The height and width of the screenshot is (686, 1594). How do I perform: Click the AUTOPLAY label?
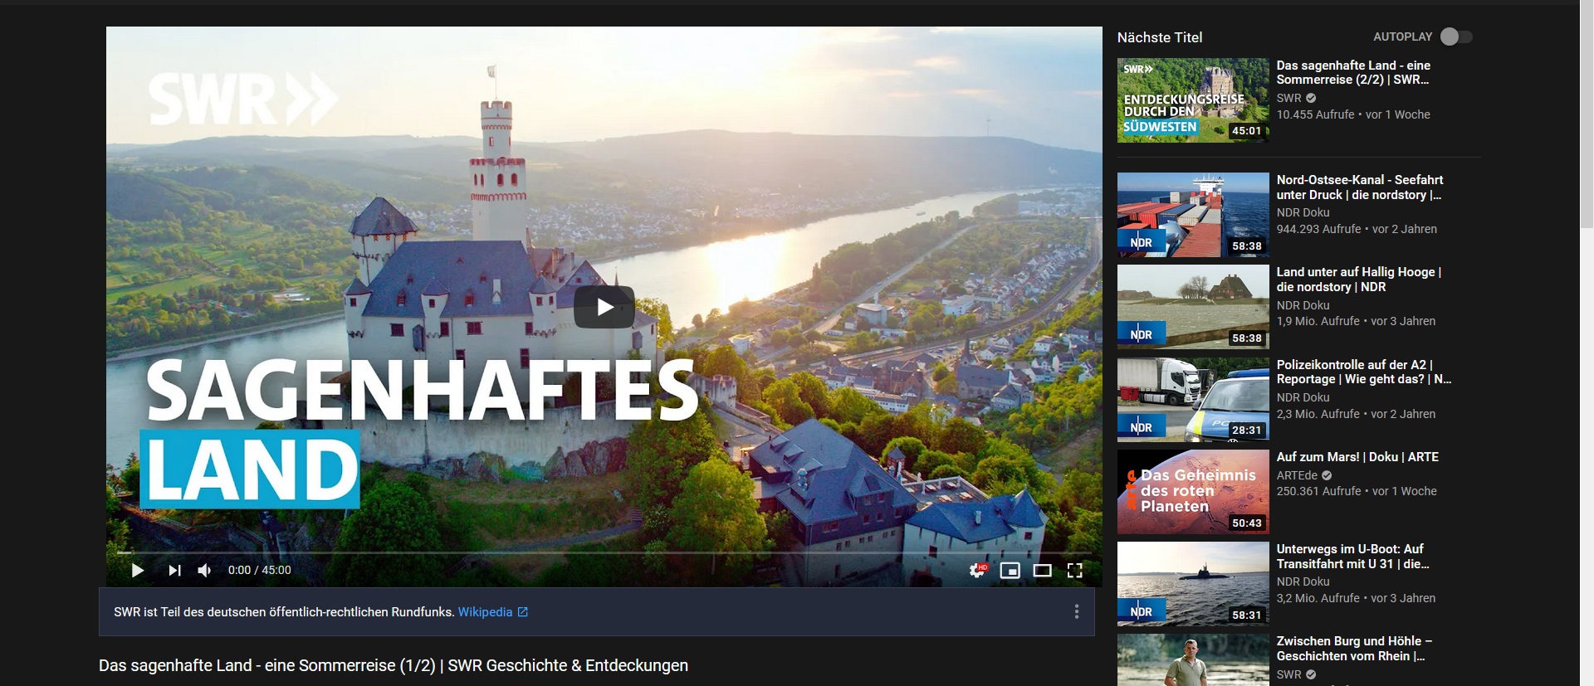[x=1403, y=36]
